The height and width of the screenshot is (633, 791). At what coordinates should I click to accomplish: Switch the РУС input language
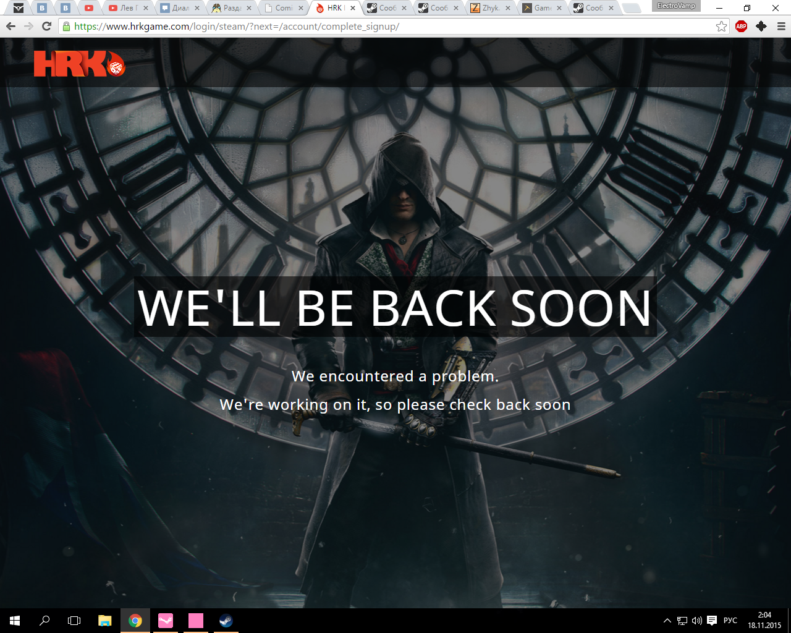730,621
